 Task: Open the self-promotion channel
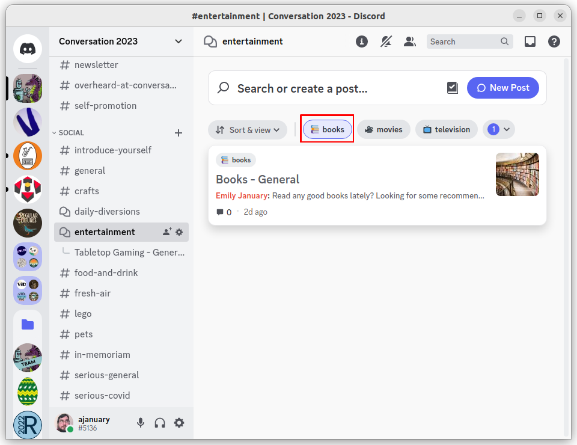(x=121, y=106)
